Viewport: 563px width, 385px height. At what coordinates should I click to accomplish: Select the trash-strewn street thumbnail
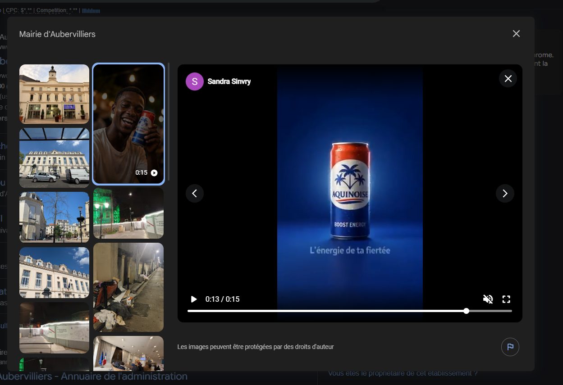coord(128,287)
